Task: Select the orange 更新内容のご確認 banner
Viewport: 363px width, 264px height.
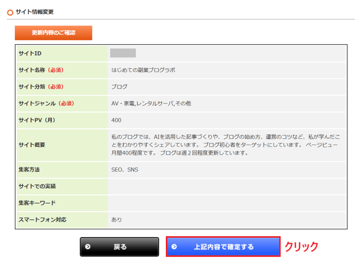Action: click(x=54, y=33)
